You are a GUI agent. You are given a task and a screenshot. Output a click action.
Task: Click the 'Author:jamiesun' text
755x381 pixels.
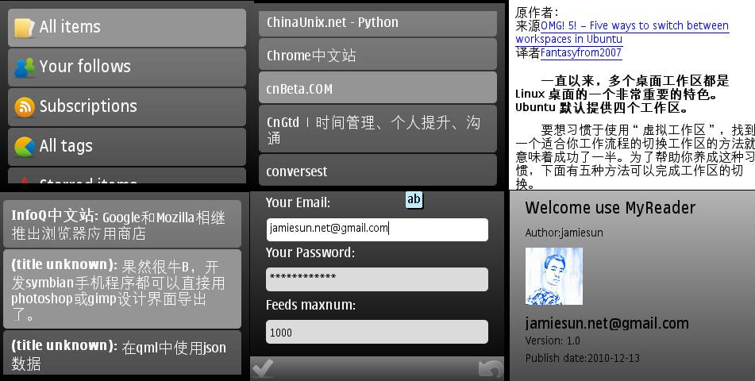pos(564,233)
